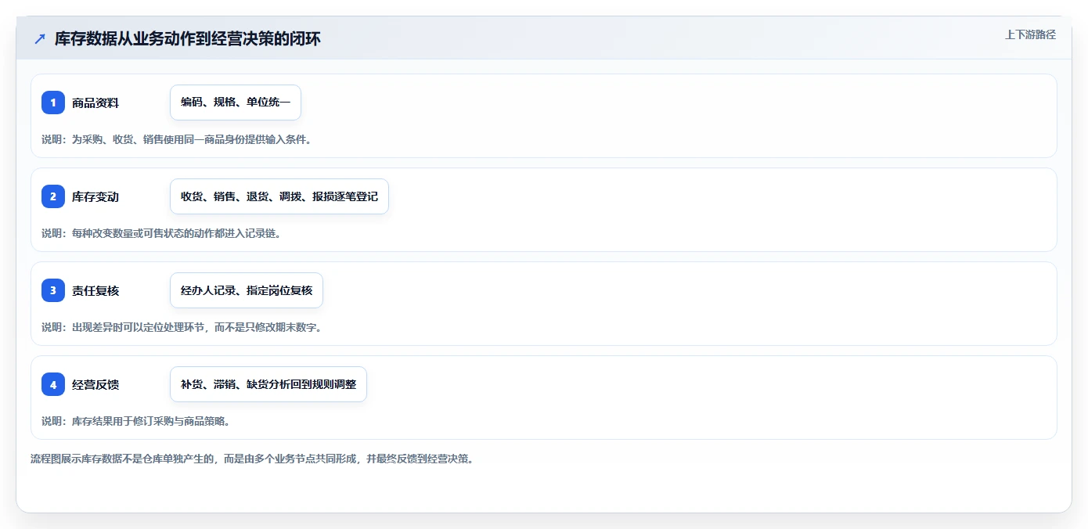Select the 责任复核 step label

[x=95, y=290]
